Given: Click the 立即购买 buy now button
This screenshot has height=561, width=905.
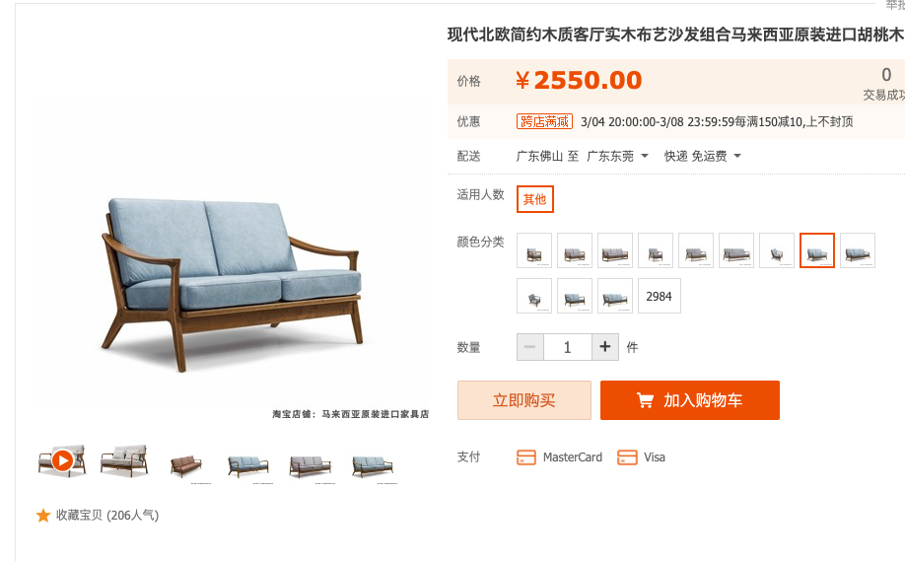Looking at the screenshot, I should [x=524, y=400].
